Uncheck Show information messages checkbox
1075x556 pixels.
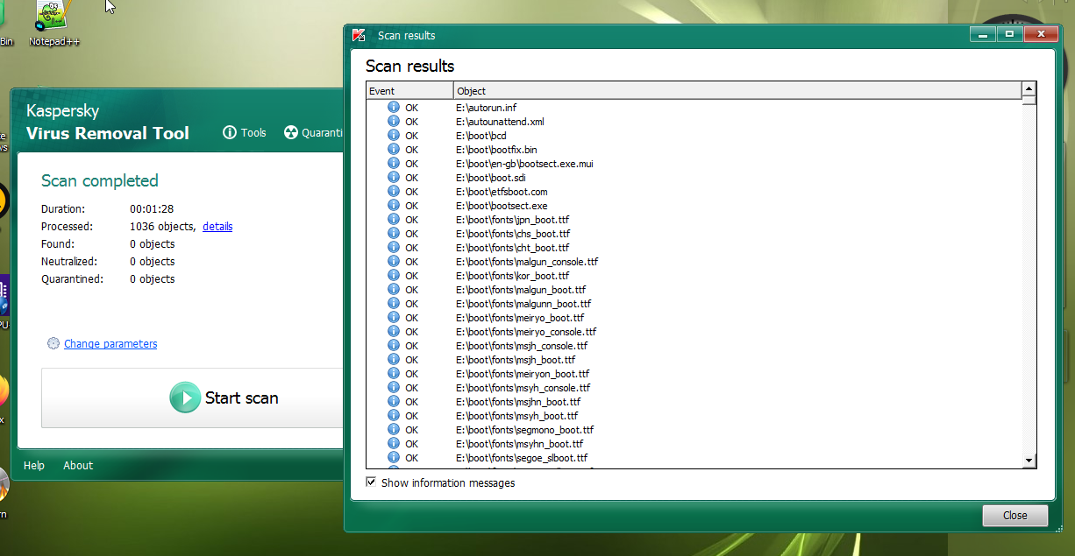click(372, 482)
